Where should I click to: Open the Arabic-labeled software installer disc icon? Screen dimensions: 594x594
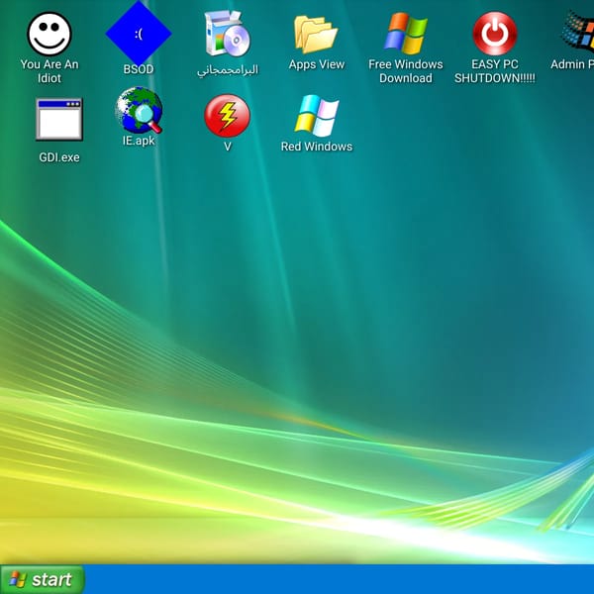click(228, 34)
